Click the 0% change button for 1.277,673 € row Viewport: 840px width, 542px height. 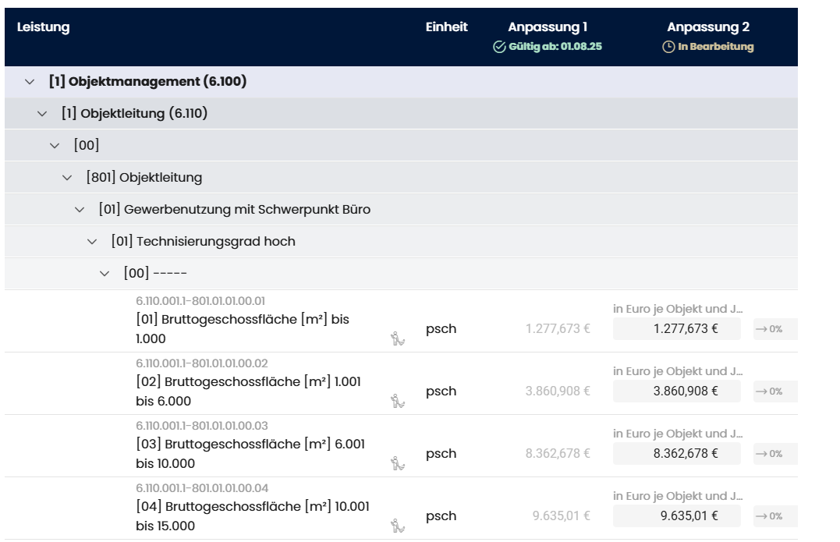click(774, 329)
